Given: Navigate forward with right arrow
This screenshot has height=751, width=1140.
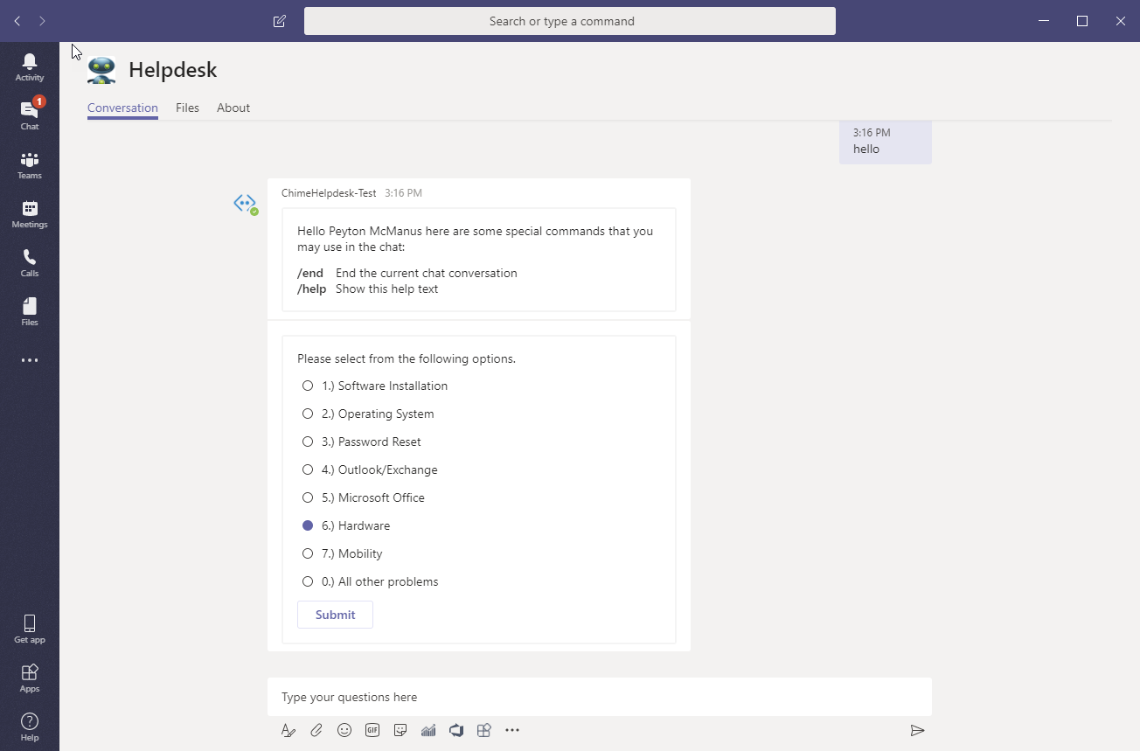Looking at the screenshot, I should [43, 21].
